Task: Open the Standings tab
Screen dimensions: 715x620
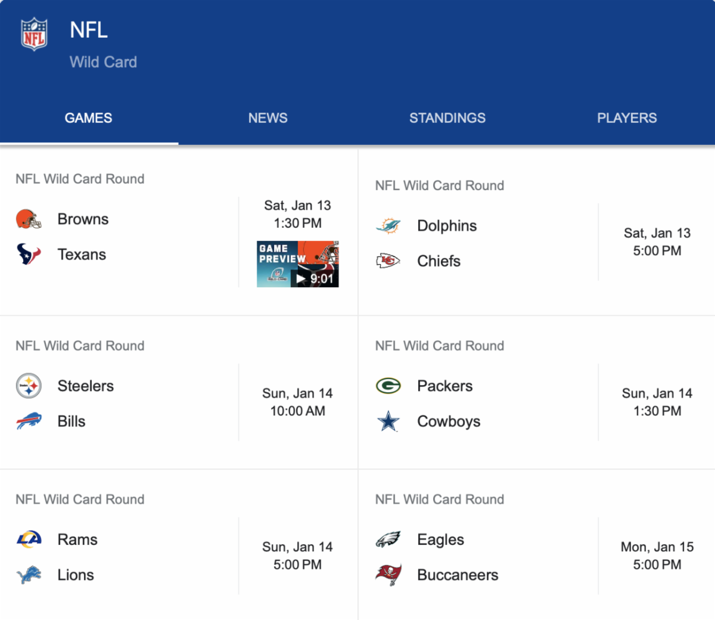Action: [447, 118]
